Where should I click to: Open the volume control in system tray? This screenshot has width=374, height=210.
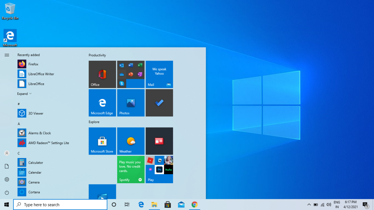(328, 204)
